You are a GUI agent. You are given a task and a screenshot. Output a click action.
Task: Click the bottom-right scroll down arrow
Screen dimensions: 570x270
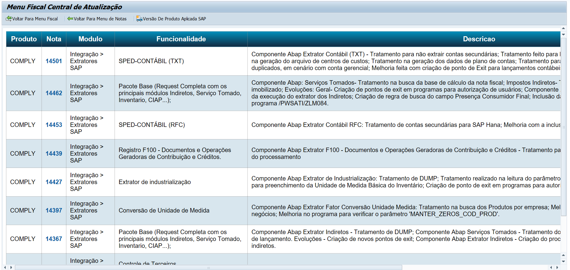coord(563,261)
